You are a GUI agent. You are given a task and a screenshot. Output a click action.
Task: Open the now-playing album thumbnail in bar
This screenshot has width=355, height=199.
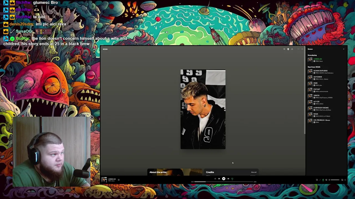(x=104, y=180)
